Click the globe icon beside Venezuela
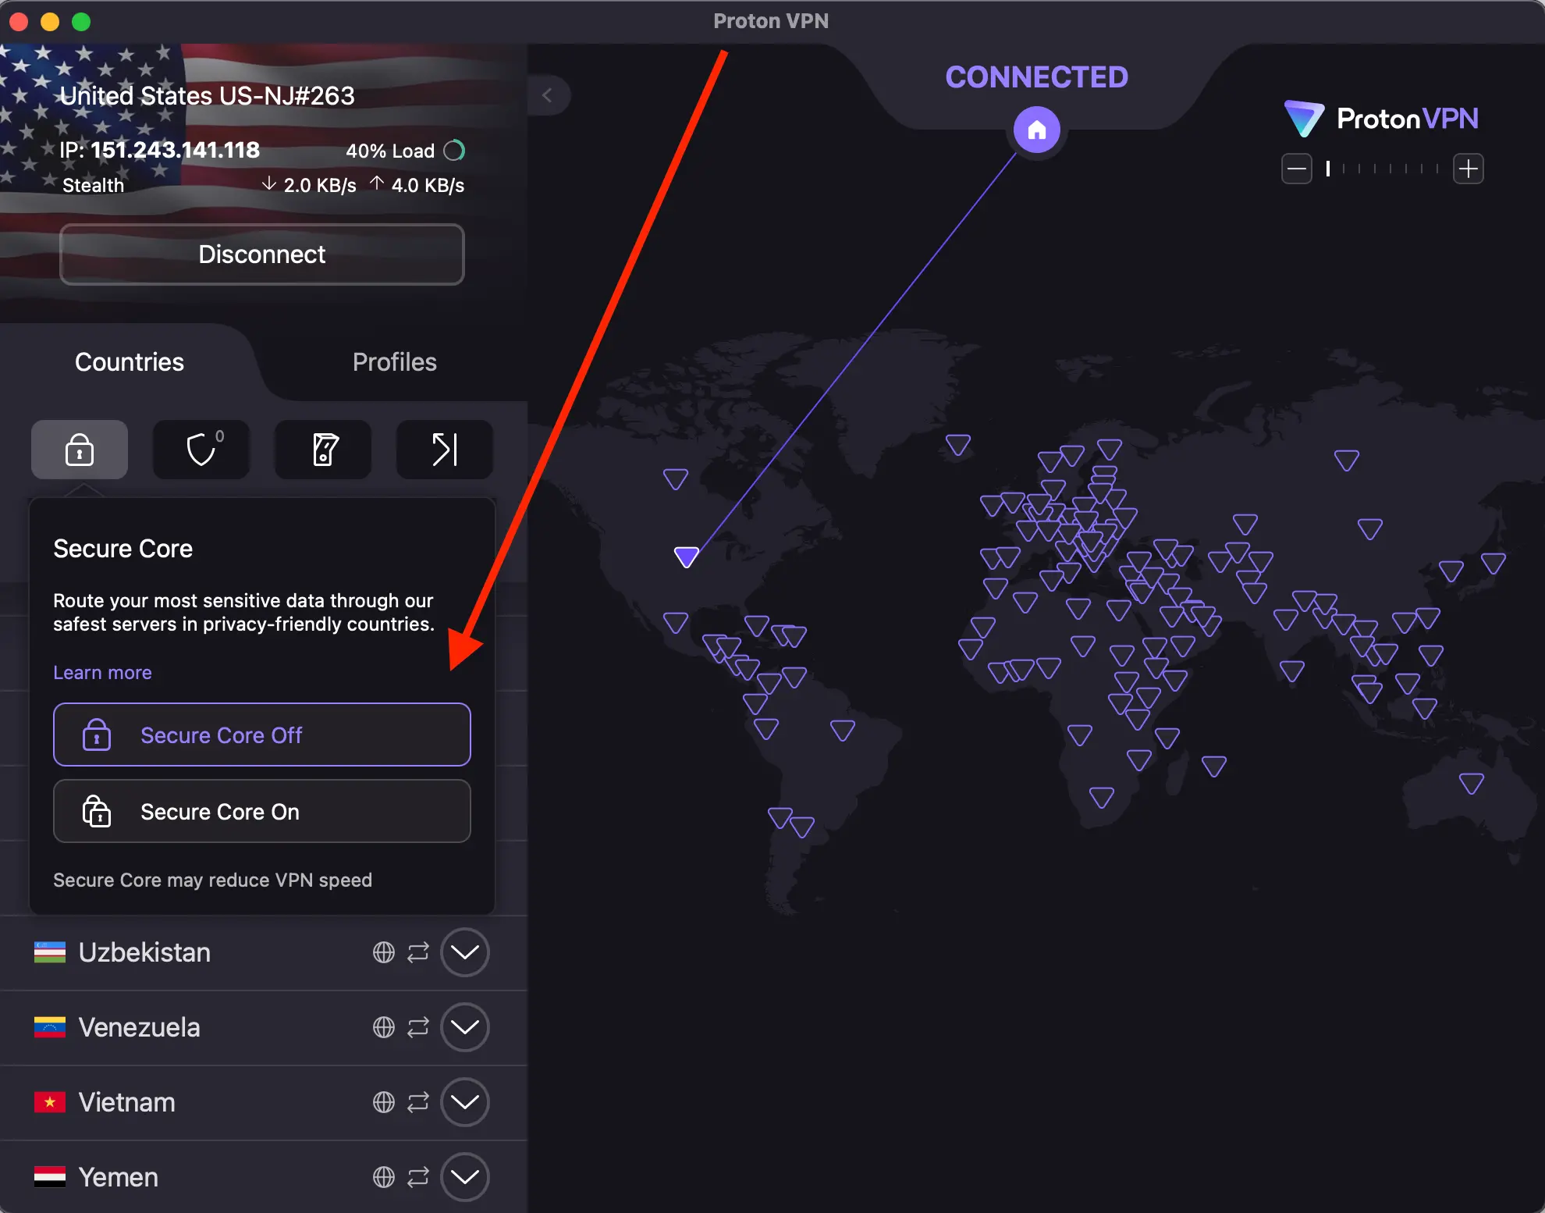Screen dimensions: 1545x1213 tap(383, 1028)
